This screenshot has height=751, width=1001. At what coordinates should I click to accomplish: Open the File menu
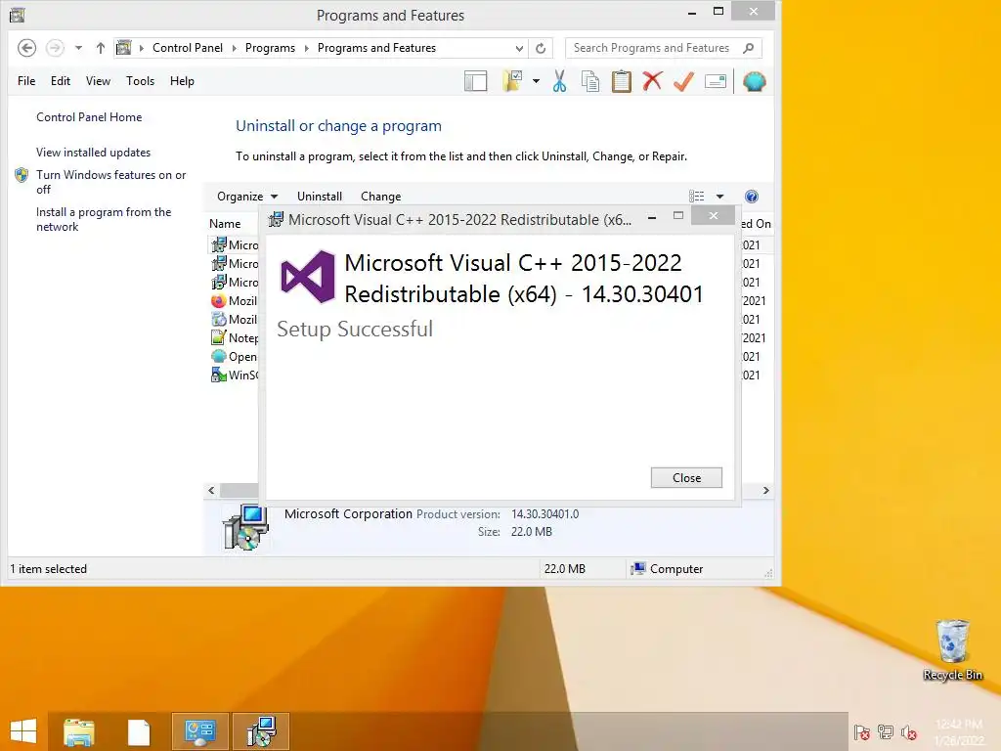26,81
